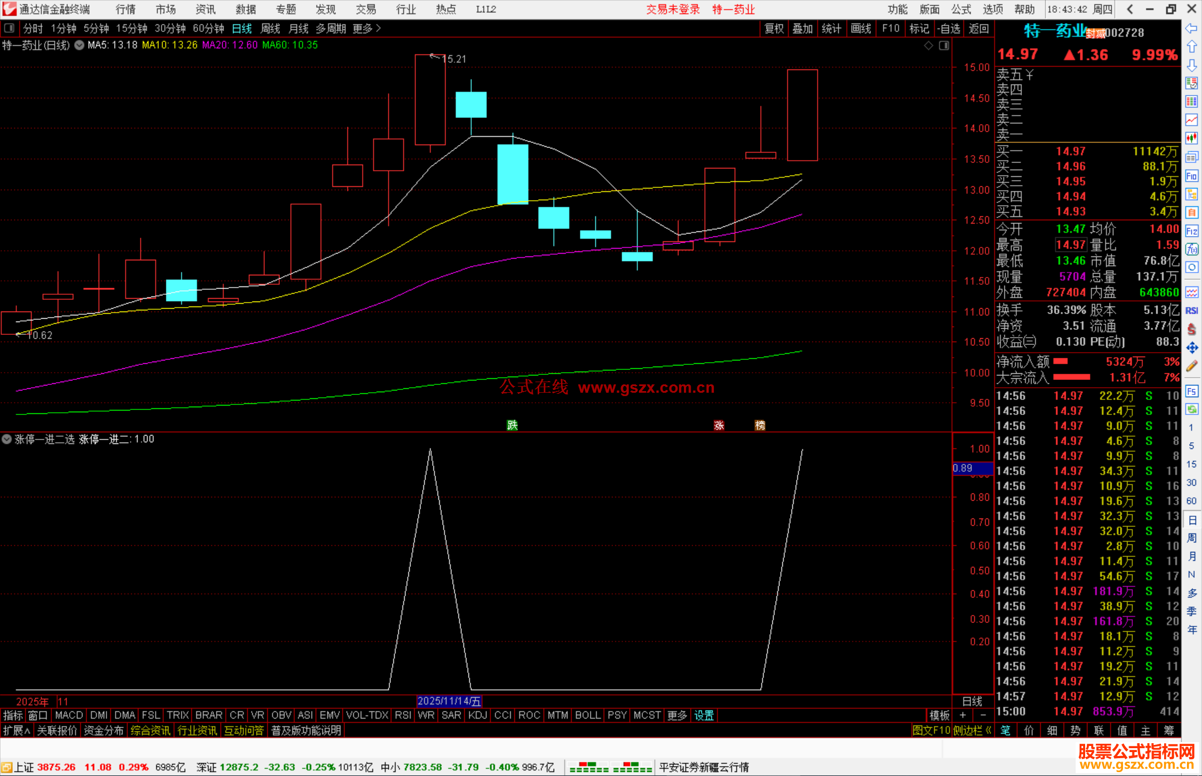Expand the 扩展 panel at bottom left
The image size is (1202, 776).
tap(16, 730)
